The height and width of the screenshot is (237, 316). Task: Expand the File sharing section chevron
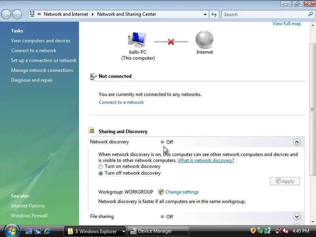pos(297,216)
